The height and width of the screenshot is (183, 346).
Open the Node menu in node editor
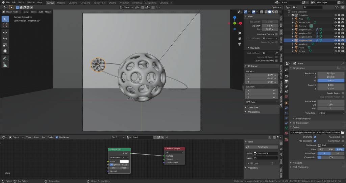click(50, 137)
